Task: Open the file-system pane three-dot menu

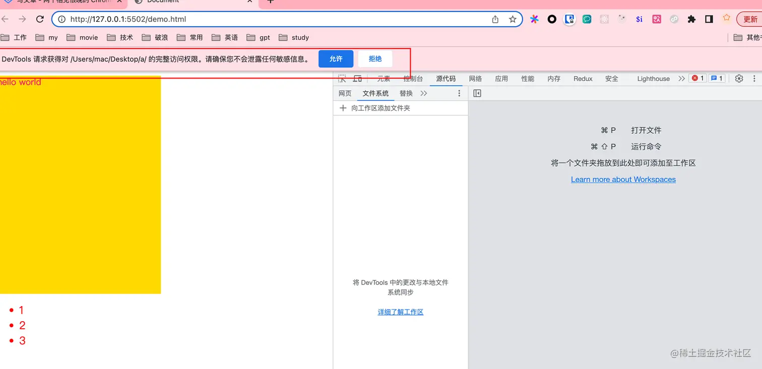Action: pos(459,93)
